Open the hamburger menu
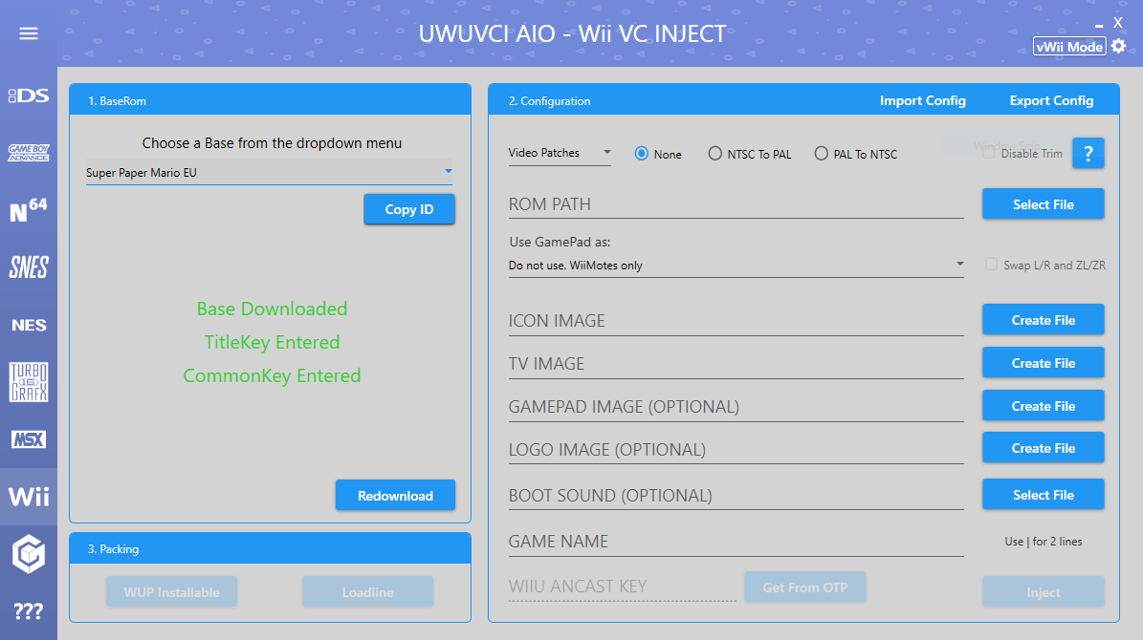Image resolution: width=1143 pixels, height=640 pixels. tap(29, 33)
